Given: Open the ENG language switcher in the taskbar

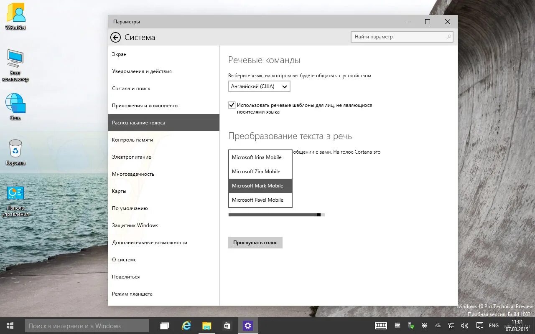Looking at the screenshot, I should (x=494, y=326).
